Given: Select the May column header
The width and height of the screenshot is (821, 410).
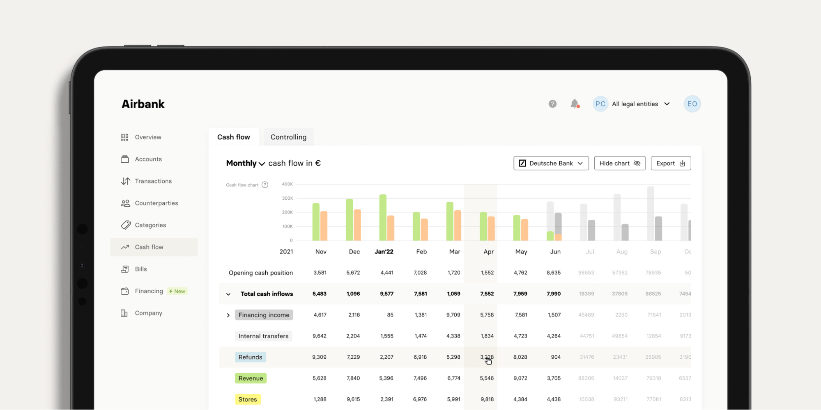Looking at the screenshot, I should (x=521, y=252).
